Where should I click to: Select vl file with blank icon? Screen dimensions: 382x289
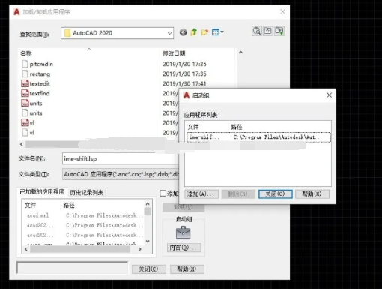pos(28,132)
